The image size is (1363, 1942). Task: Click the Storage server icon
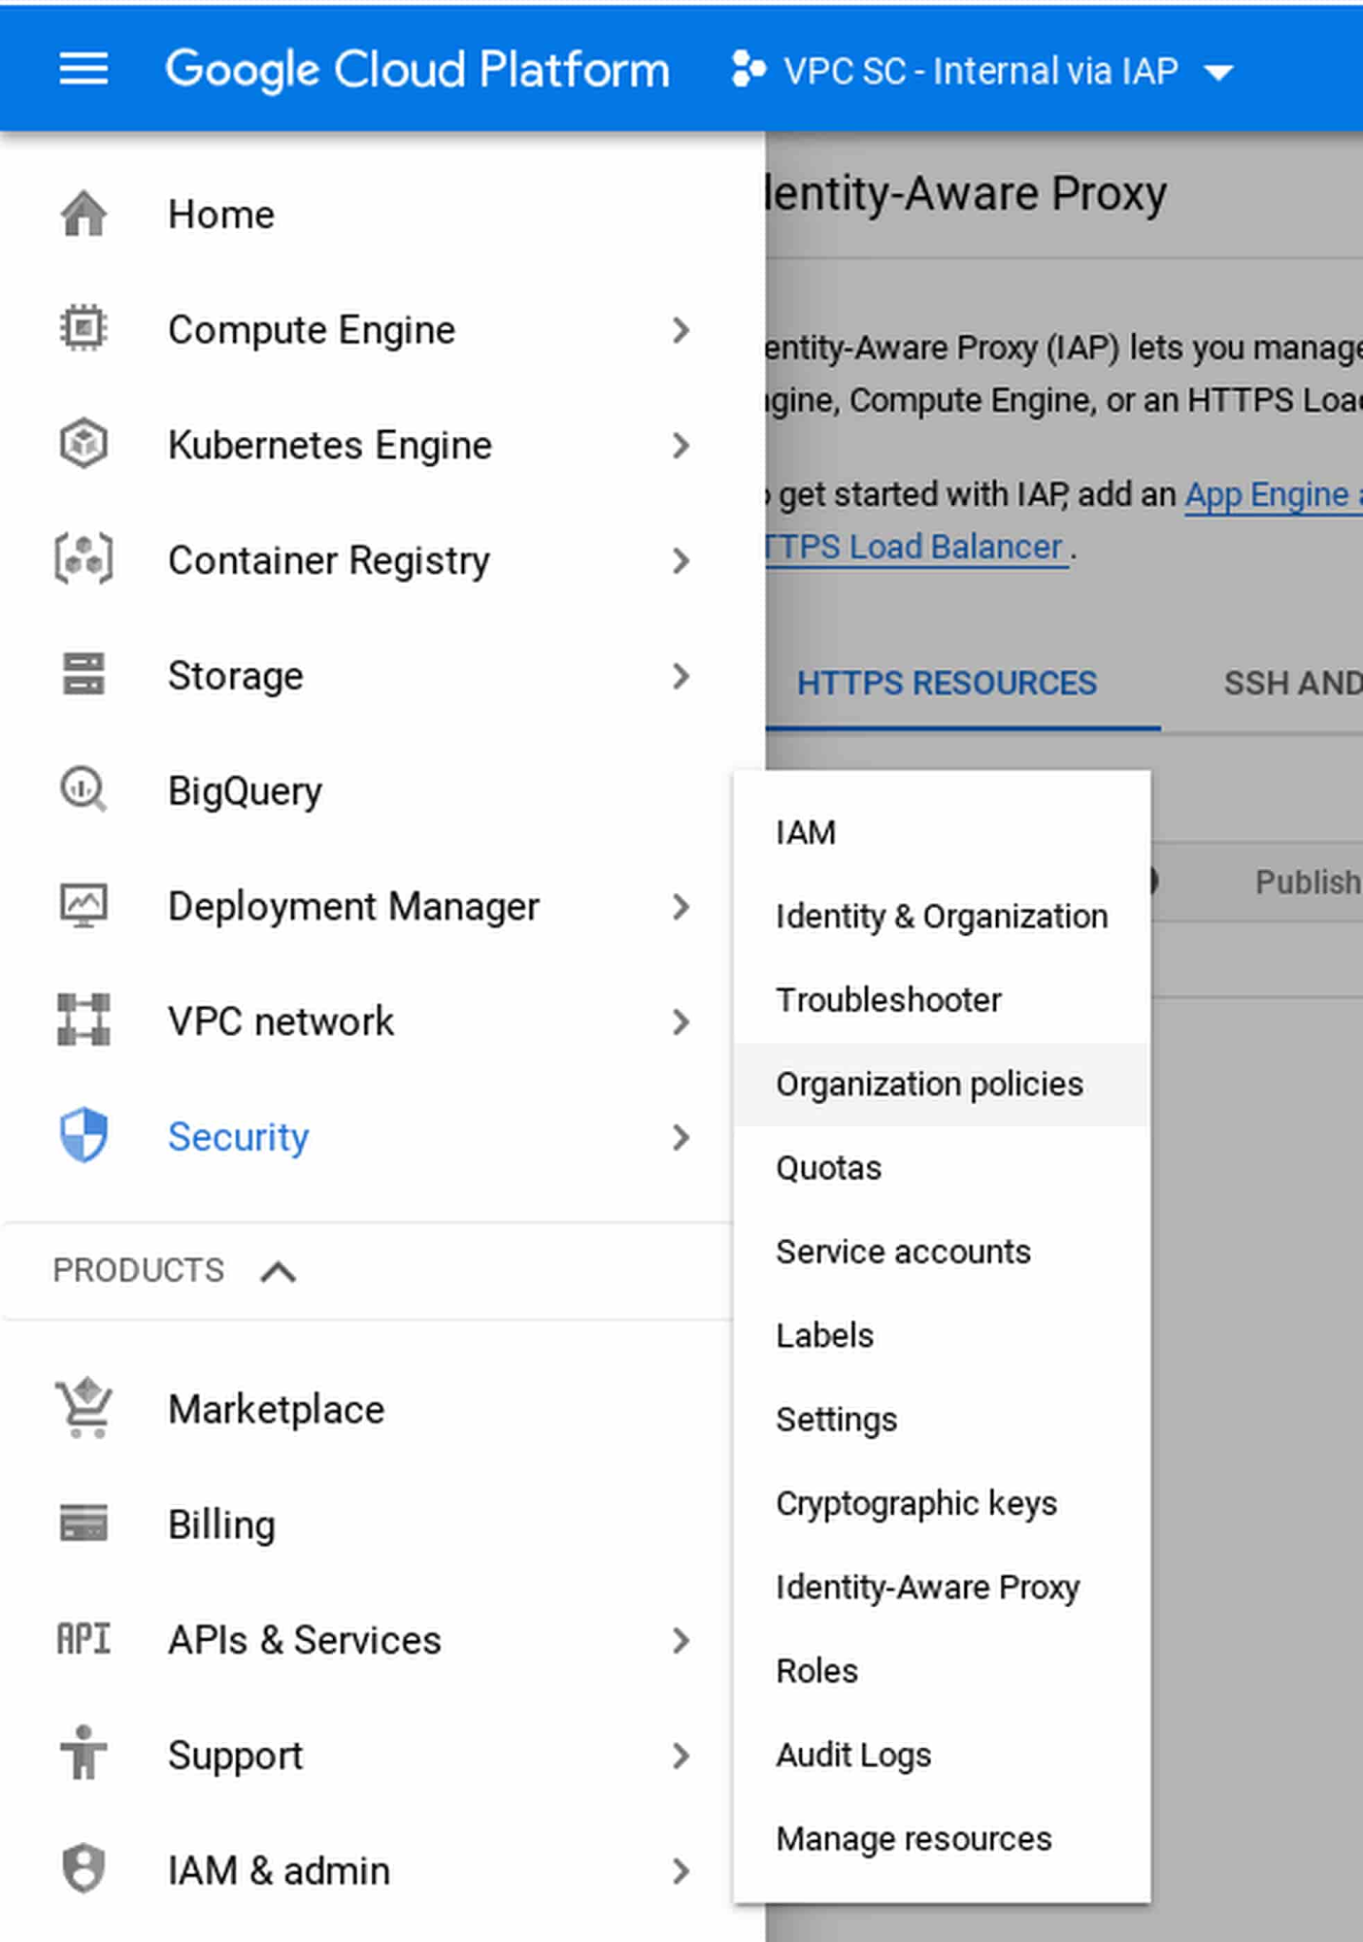point(83,674)
